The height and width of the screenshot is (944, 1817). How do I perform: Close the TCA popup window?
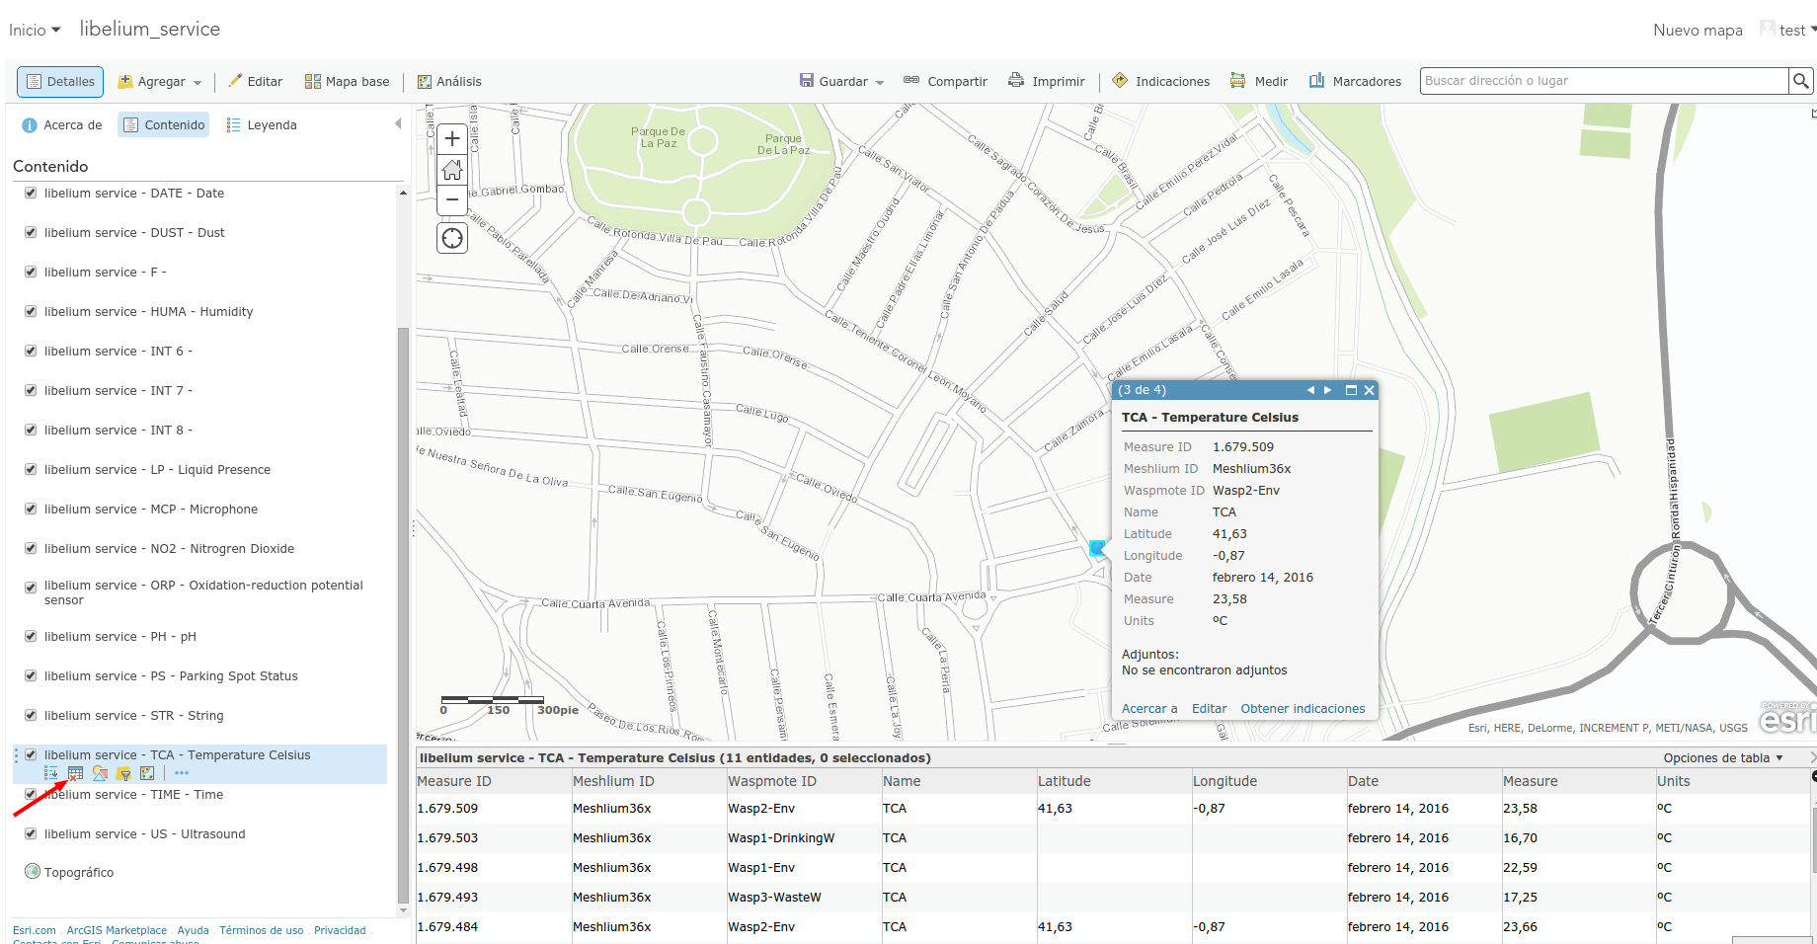coord(1369,390)
